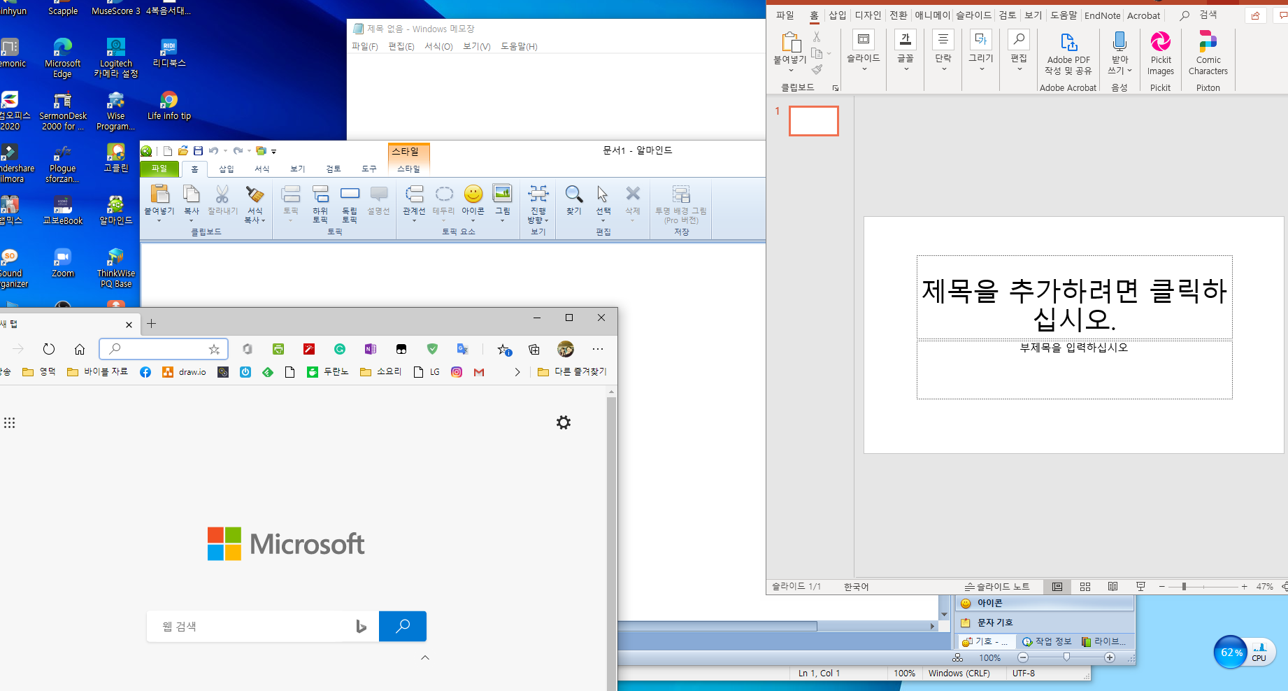Screen dimensions: 1288x691
Task: Switch PowerPoint to slide sorter view
Action: [1085, 587]
